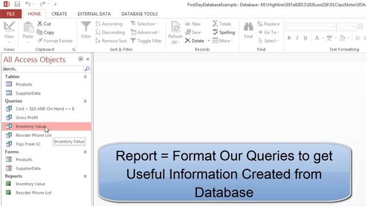This screenshot has width=366, height=206.
Task: Open the FILE tab
Action: click(11, 14)
